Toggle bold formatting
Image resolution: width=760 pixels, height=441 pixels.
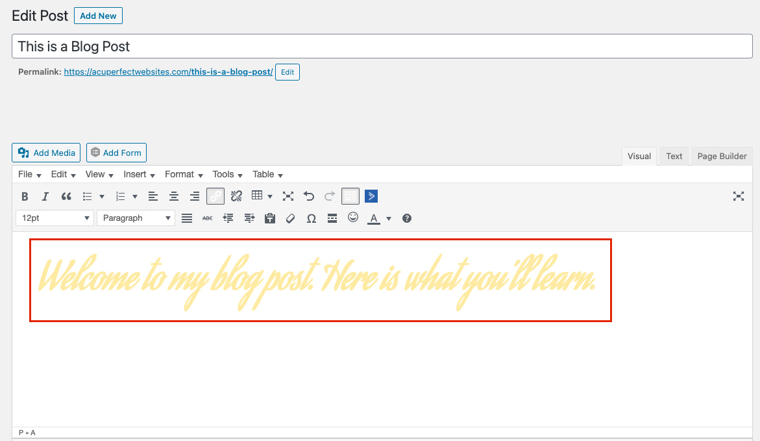[25, 196]
